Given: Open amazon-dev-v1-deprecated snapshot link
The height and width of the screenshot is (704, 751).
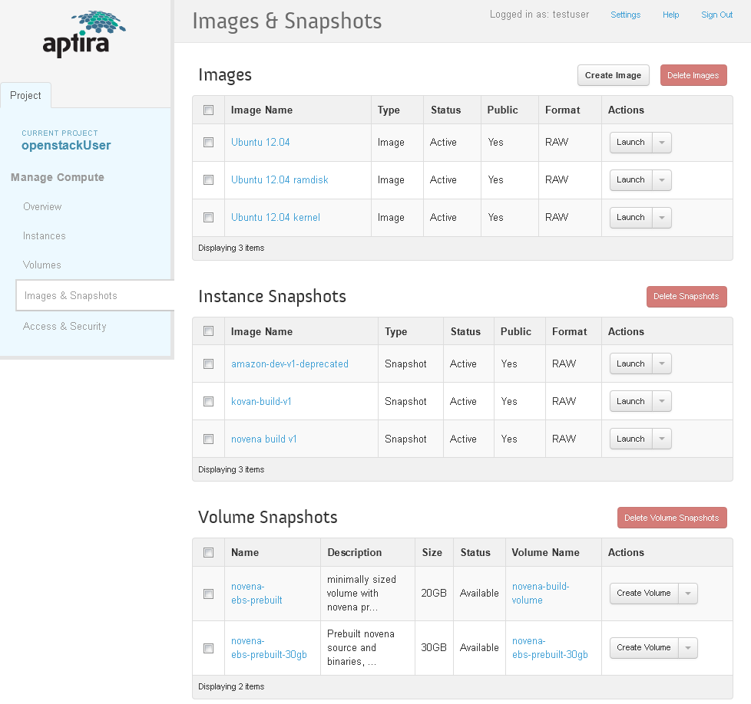Looking at the screenshot, I should point(289,364).
